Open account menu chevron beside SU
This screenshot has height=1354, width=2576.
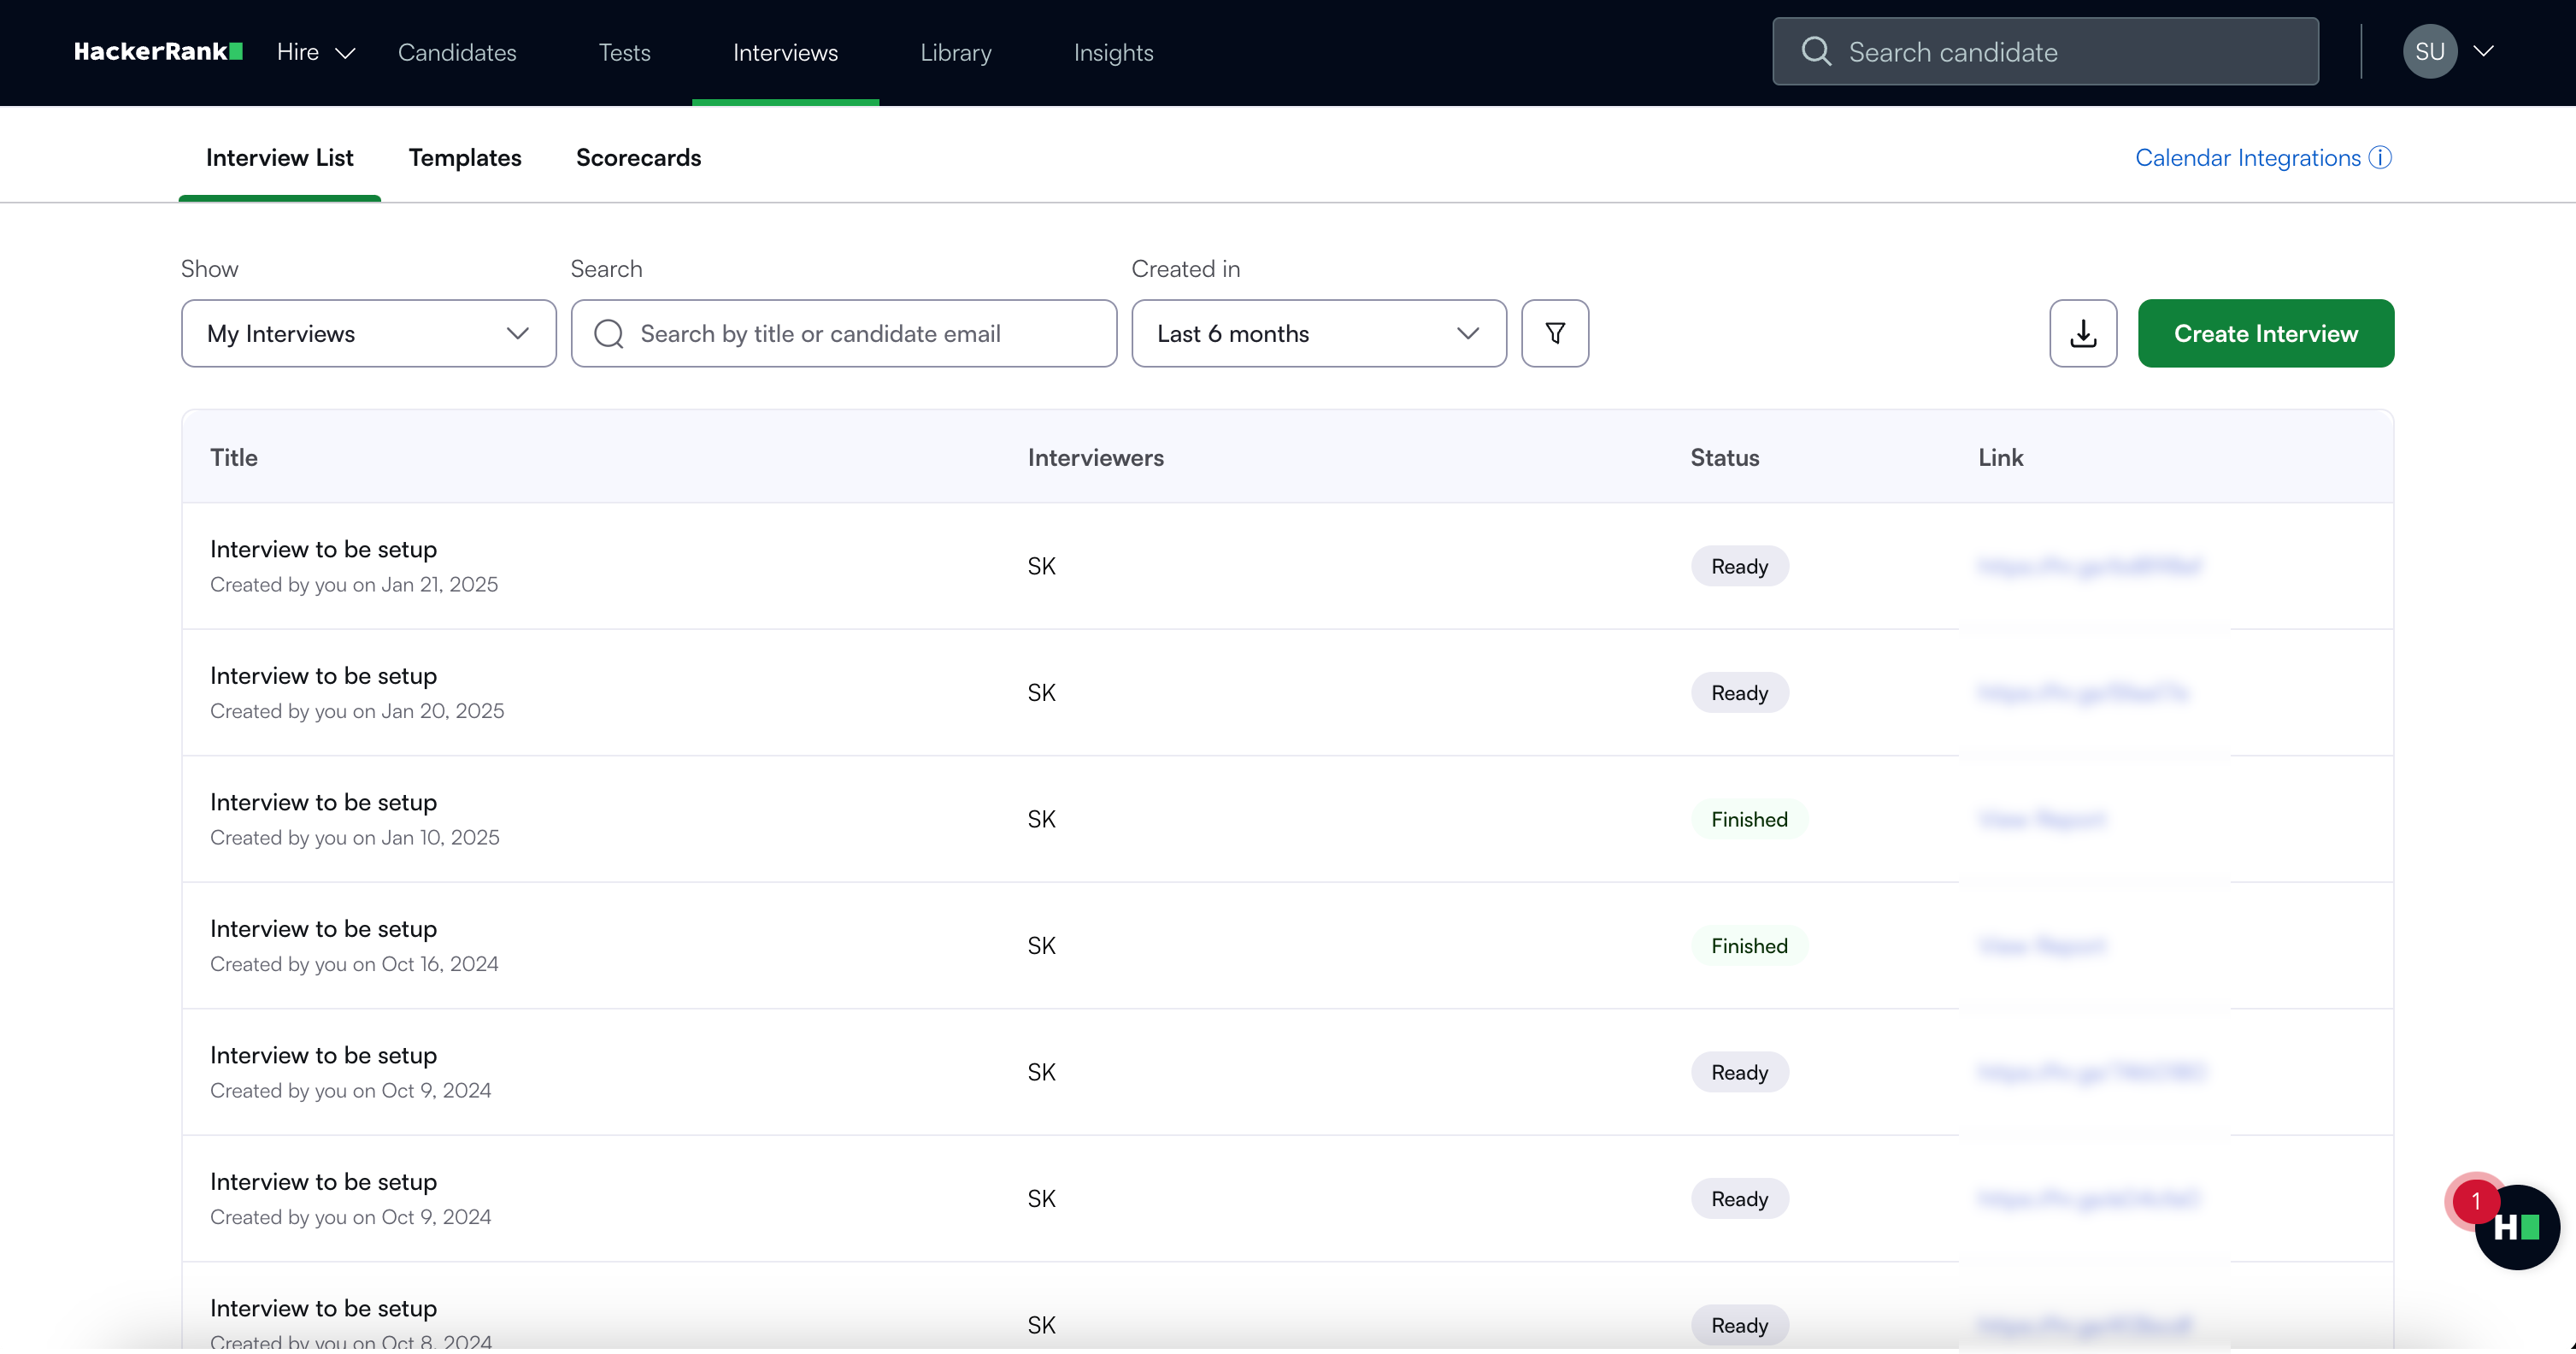(2484, 52)
